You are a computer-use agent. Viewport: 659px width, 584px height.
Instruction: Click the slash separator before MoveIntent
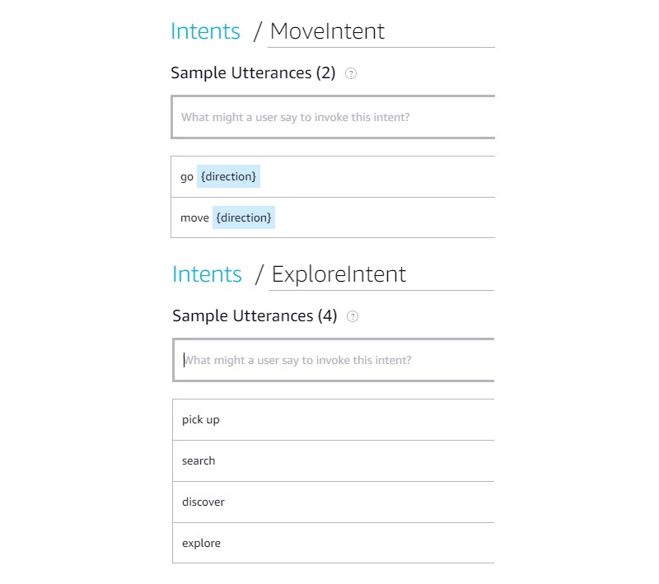coord(258,31)
